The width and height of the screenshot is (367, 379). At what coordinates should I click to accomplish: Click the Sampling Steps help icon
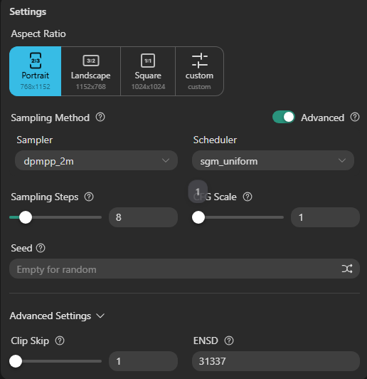click(89, 197)
